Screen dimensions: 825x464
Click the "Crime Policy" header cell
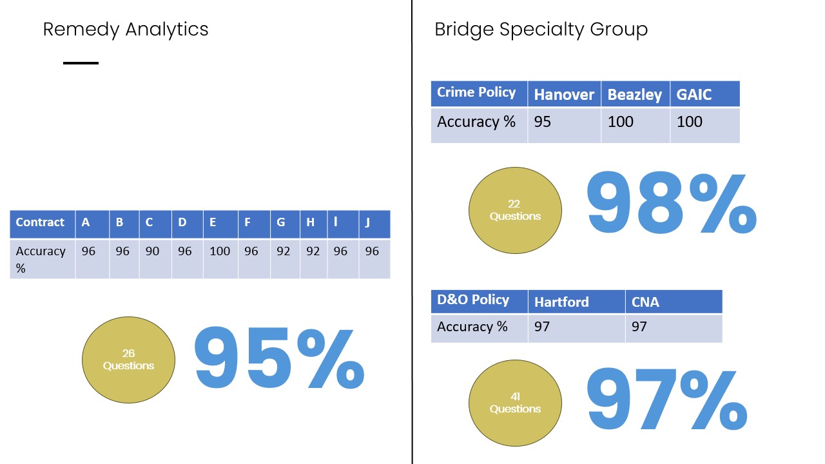[478, 93]
